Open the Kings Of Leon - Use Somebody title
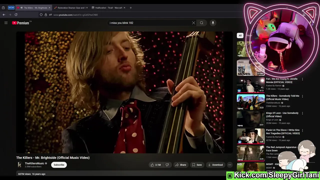 (x=282, y=114)
